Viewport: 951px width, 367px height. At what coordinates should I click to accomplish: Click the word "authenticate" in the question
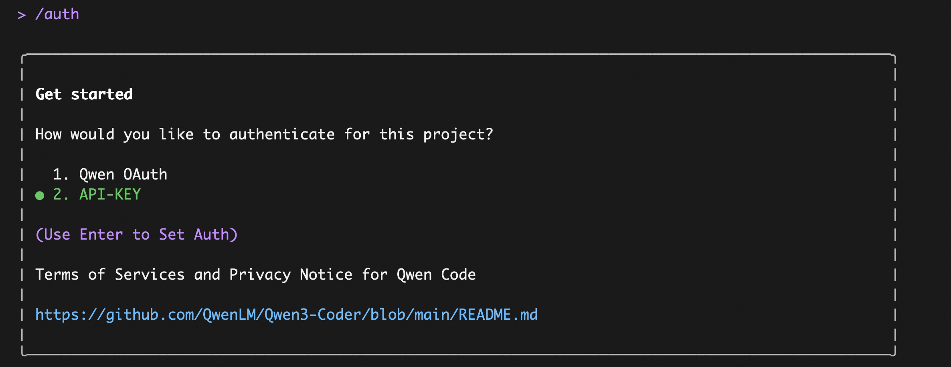coord(282,134)
